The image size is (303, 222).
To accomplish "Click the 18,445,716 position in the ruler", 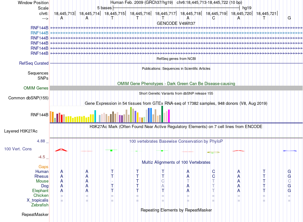I will point(140,13).
